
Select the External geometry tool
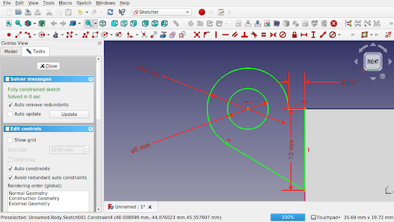tap(163, 35)
